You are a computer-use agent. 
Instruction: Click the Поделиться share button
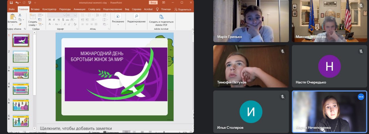click(183, 9)
